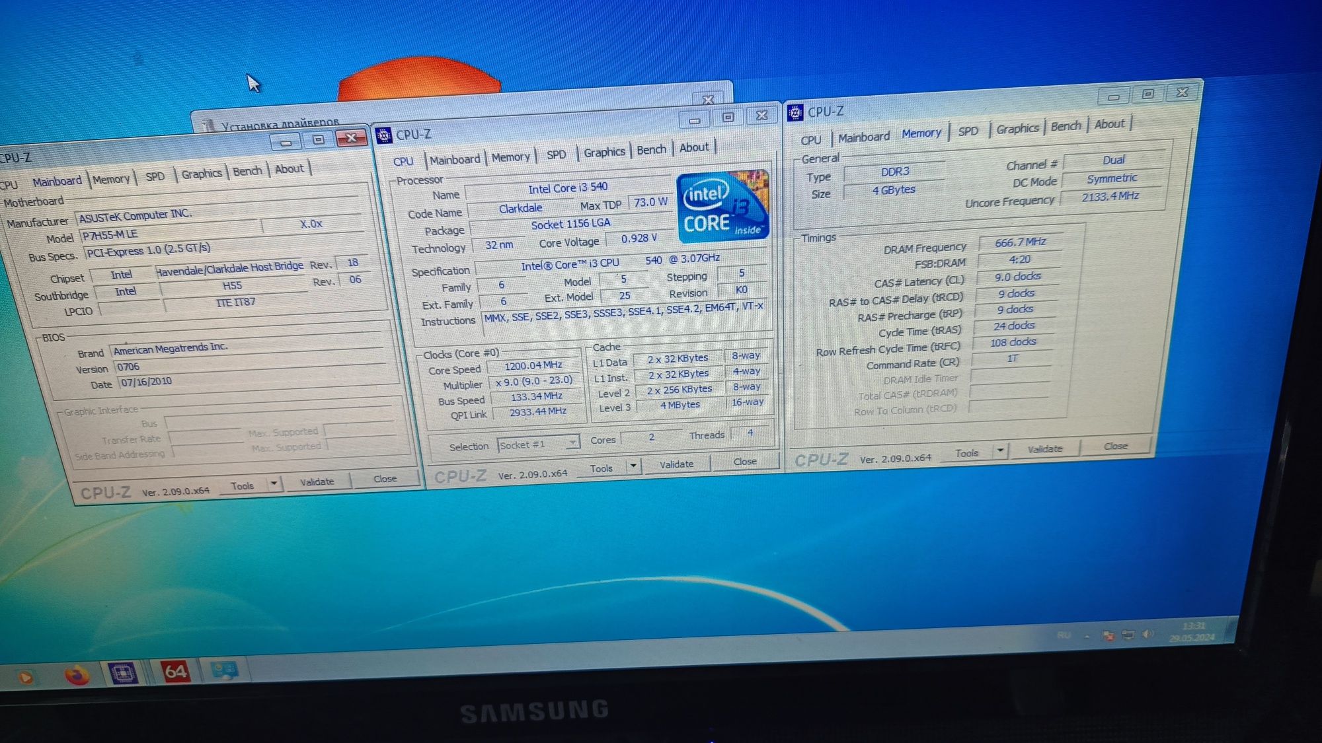The image size is (1322, 743).
Task: Open Mainboard tab in right CPU-Z window
Action: click(864, 137)
